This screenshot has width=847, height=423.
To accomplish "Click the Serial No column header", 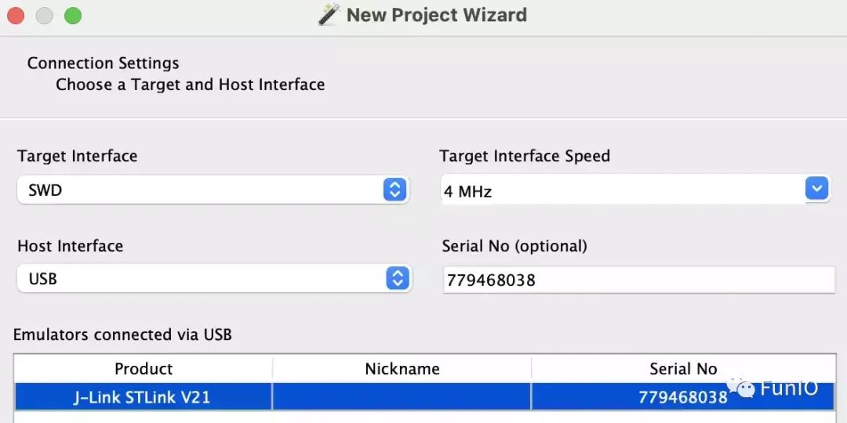I will click(x=683, y=368).
